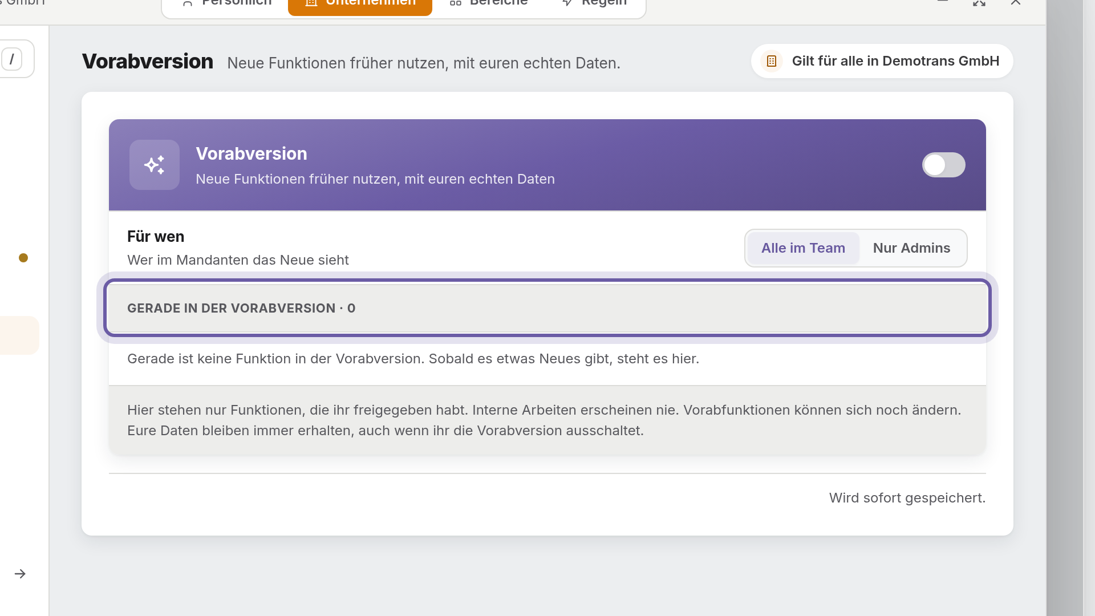This screenshot has width=1095, height=616.
Task: Open the Unternehmen tab
Action: (x=360, y=5)
